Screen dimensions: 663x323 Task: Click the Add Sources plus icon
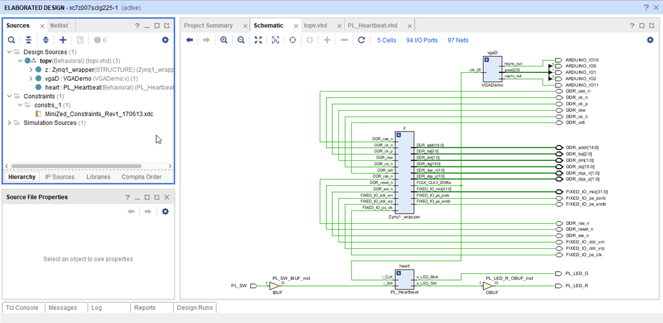pyautogui.click(x=63, y=40)
